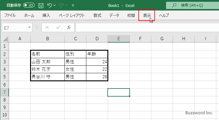Open the ページ レイアウト tab
Screen dimensions: 219x120
point(72,15)
